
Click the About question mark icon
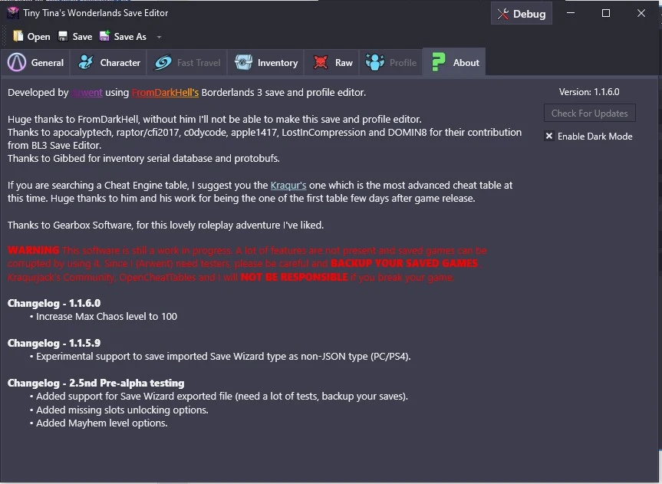[x=440, y=63]
